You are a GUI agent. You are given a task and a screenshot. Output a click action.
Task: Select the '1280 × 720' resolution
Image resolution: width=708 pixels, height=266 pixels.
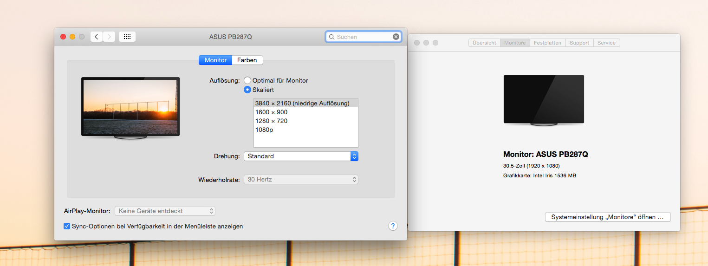[306, 121]
